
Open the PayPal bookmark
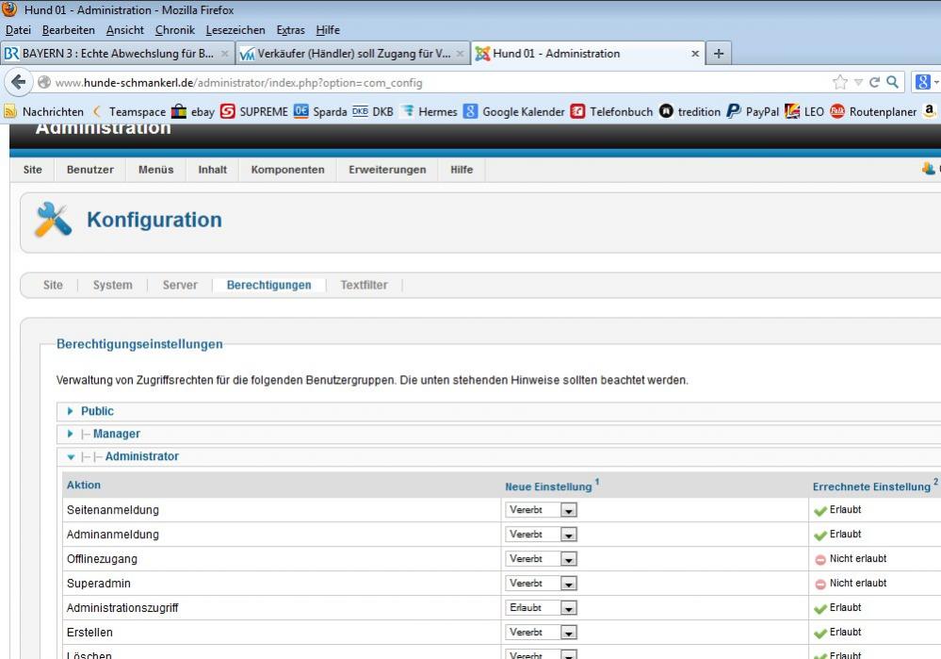753,111
